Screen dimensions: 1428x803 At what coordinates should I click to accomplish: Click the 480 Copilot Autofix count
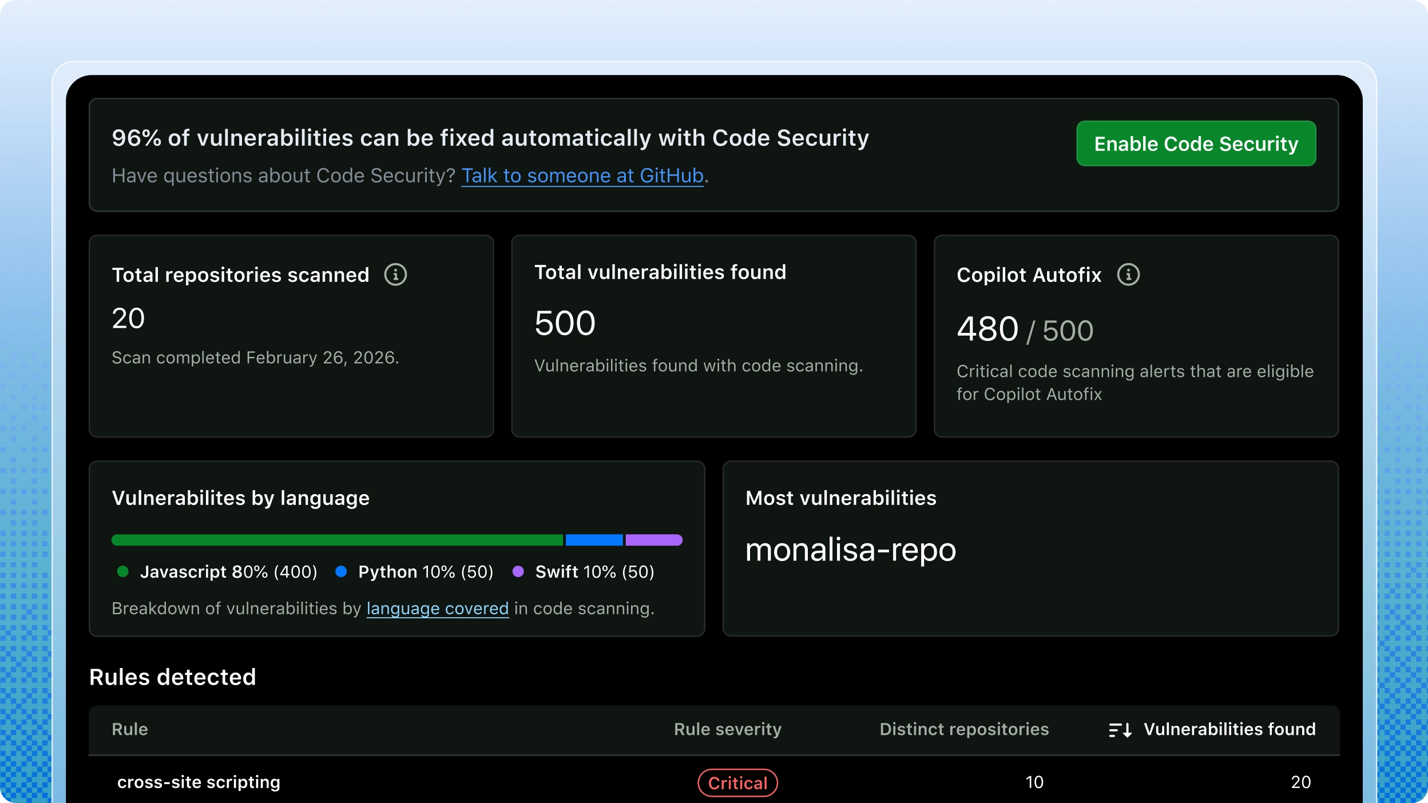pos(987,329)
